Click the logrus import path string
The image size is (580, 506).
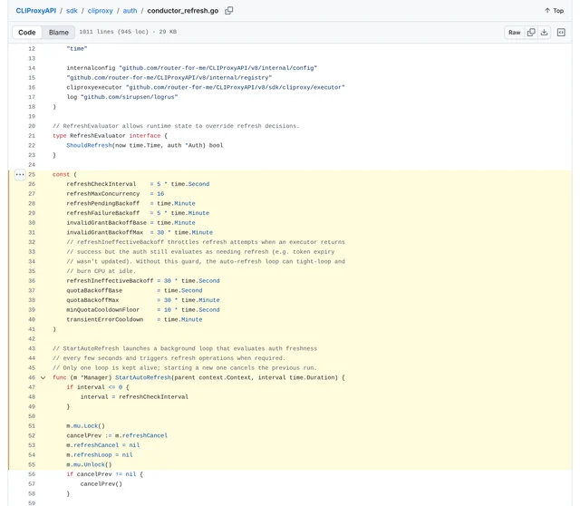click(x=129, y=97)
